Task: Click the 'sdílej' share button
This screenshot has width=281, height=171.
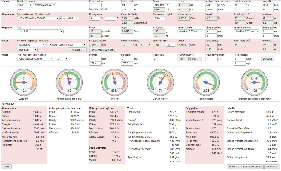Action: 6,166
